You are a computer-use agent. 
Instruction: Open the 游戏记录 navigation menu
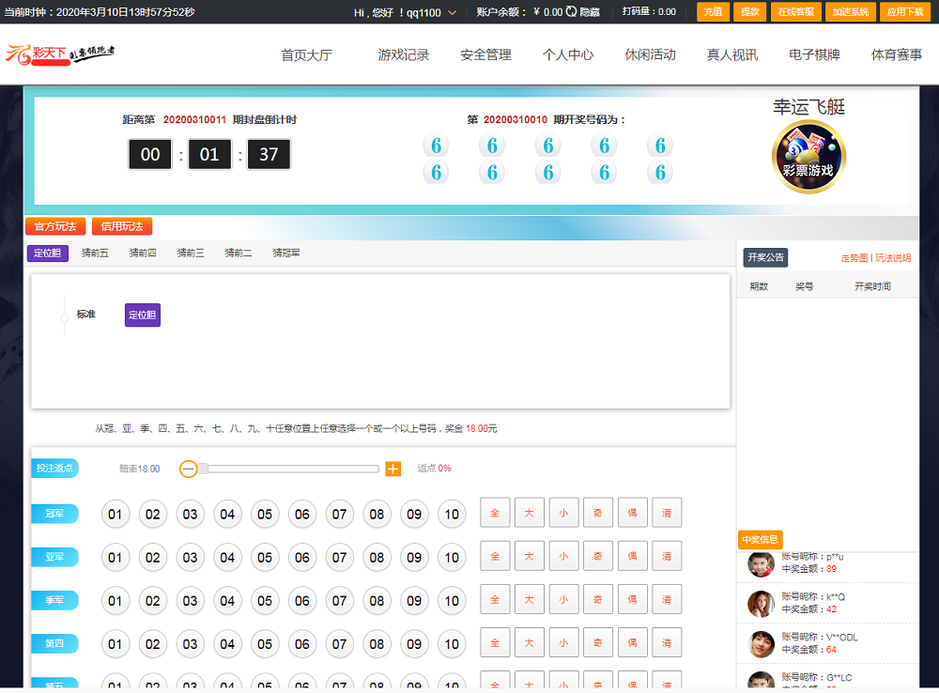(403, 54)
